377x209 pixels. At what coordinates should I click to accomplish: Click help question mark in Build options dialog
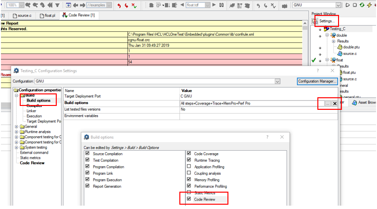(267, 137)
